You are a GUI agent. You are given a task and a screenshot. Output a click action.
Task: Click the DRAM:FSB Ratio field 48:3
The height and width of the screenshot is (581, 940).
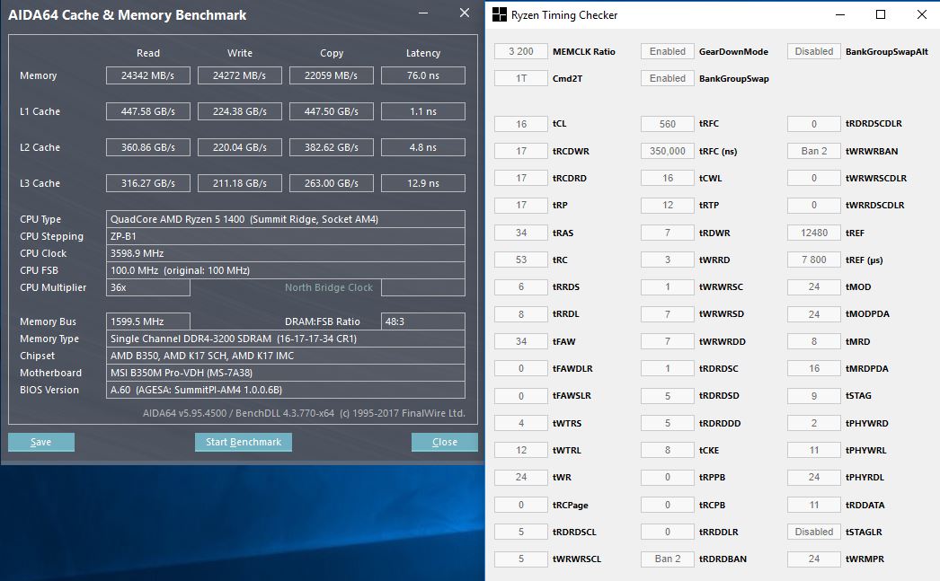pos(423,321)
